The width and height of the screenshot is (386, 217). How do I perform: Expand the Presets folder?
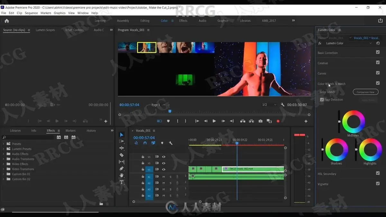coord(4,144)
